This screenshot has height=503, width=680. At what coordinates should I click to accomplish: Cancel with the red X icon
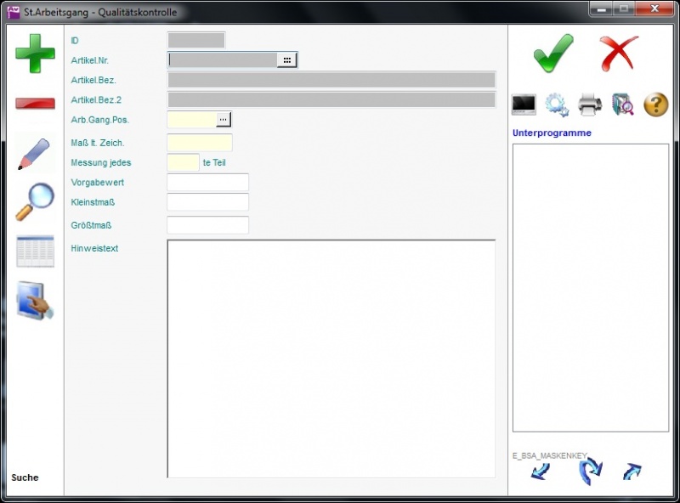coord(618,54)
